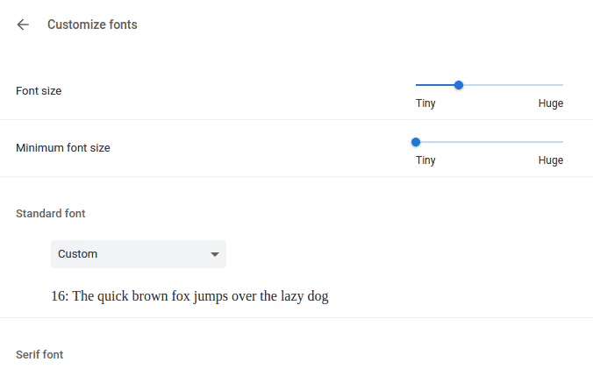593x376 pixels.
Task: Click the Tiny label under Minimum font size
Action: [x=425, y=160]
